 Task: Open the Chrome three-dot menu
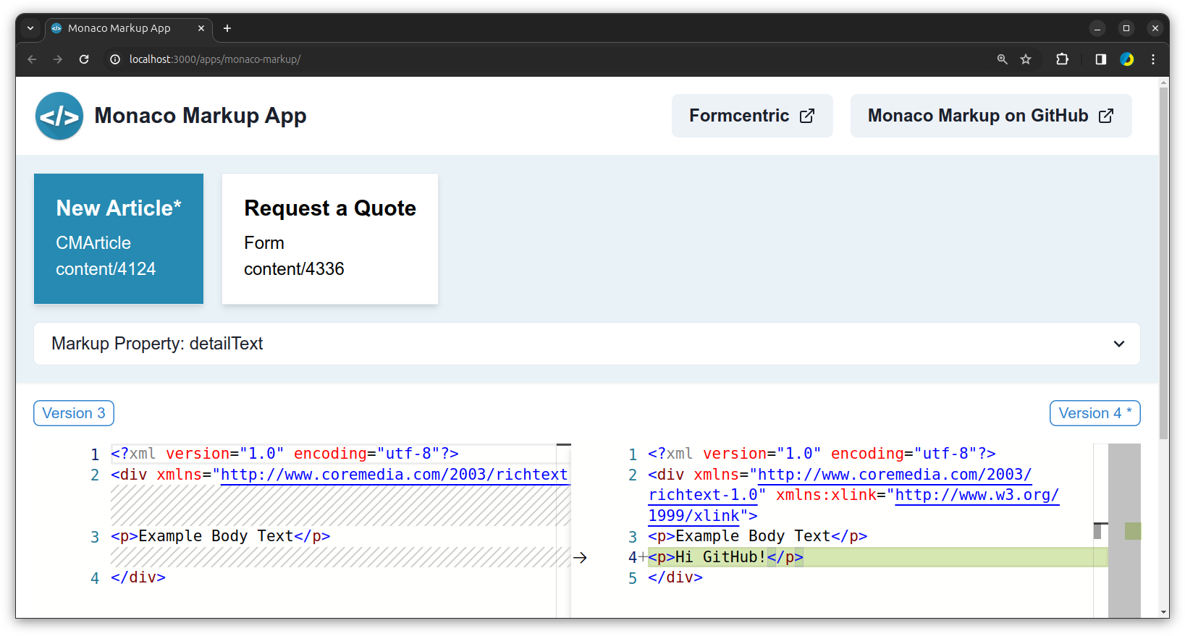pos(1153,59)
